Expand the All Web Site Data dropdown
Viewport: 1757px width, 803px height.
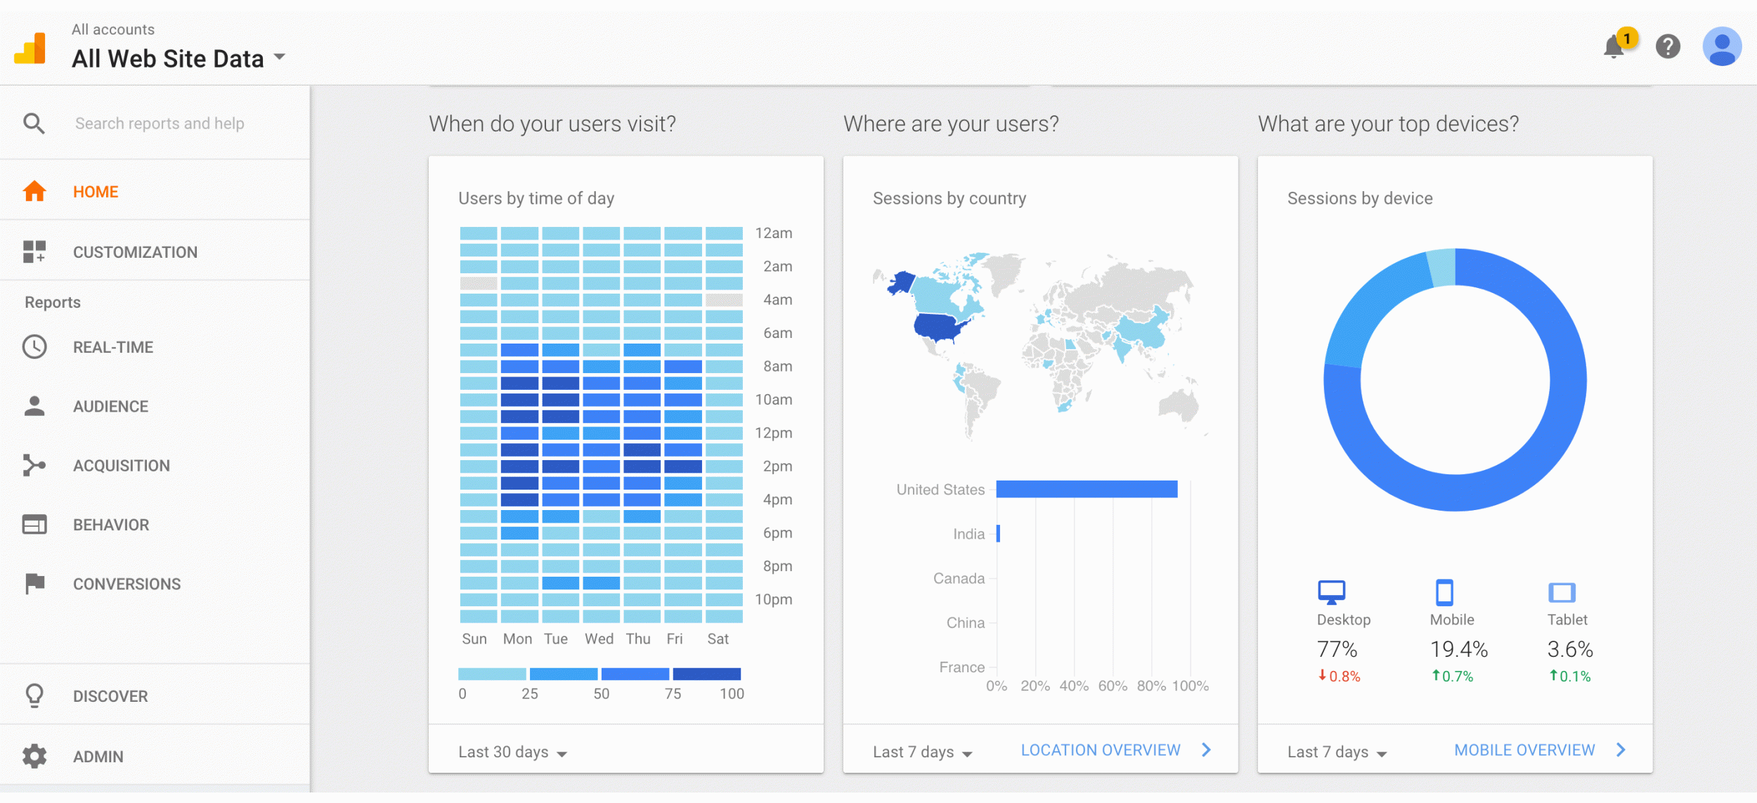click(x=280, y=58)
